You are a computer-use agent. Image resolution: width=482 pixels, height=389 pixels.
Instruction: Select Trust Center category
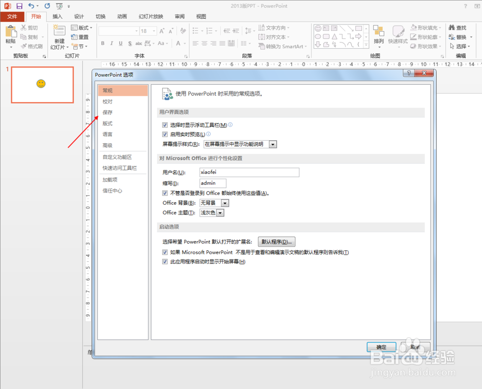pyautogui.click(x=122, y=191)
